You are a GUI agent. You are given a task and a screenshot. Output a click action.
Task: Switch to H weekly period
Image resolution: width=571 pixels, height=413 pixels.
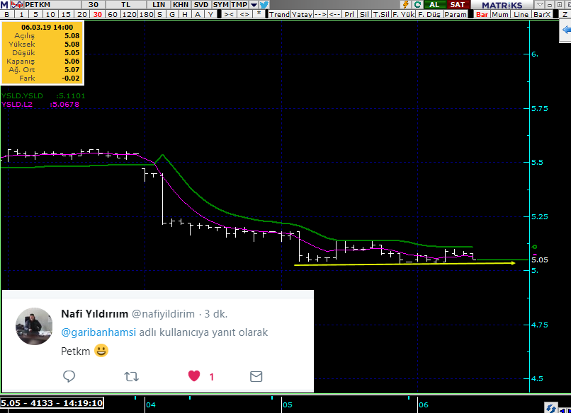click(x=185, y=15)
